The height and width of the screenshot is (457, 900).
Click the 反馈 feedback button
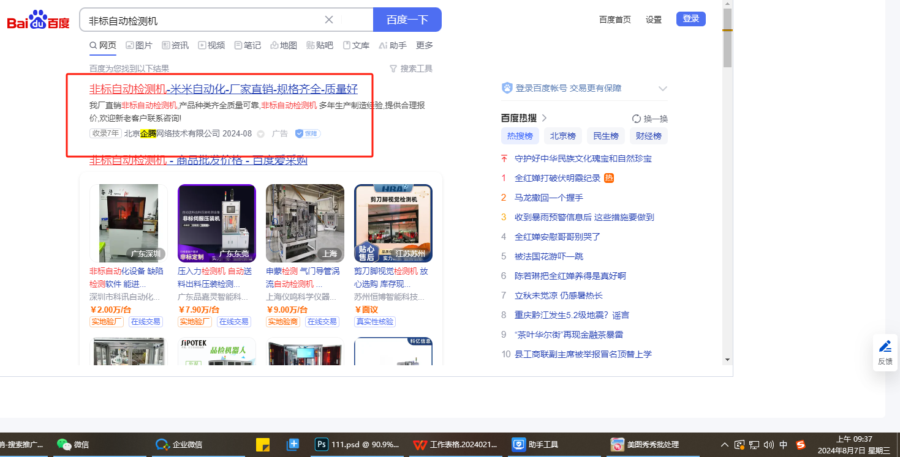click(x=885, y=352)
